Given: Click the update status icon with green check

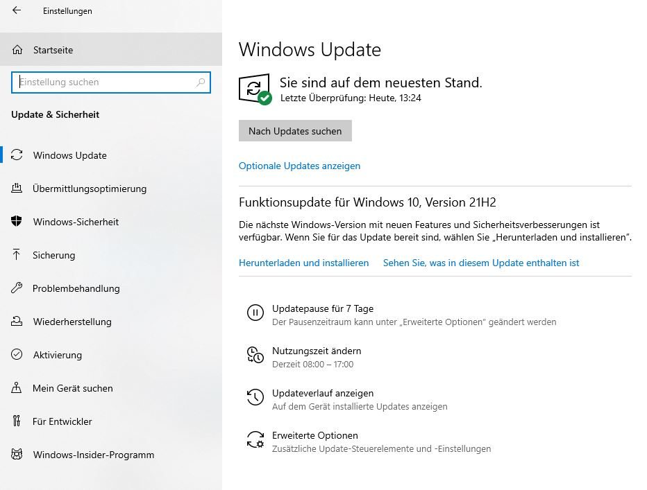Looking at the screenshot, I should (255, 89).
